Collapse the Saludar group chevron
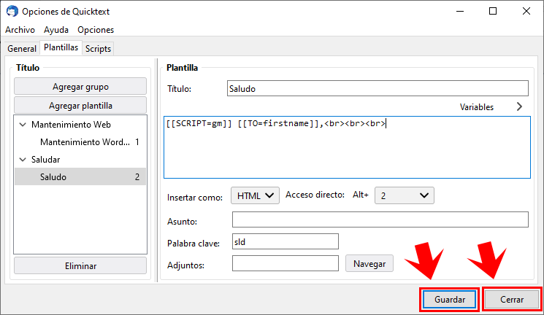Viewport: 544px width, 315px height. [x=23, y=160]
